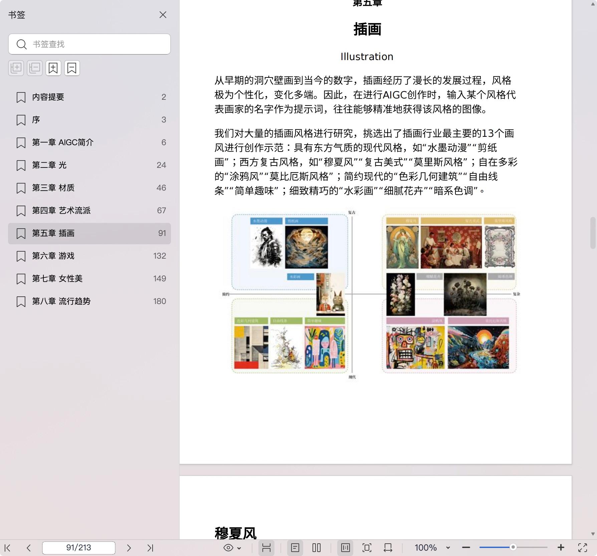Zoom out with minus button
The image size is (597, 556).
pyautogui.click(x=466, y=548)
